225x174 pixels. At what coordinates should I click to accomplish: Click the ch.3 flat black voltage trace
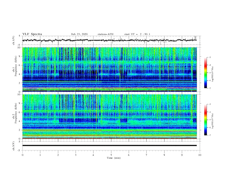coord(109,146)
